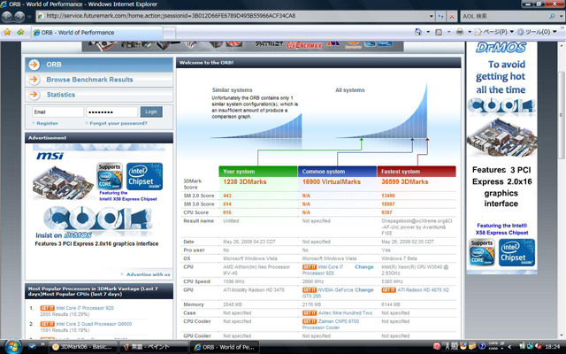Click the browser Forward arrow button
Screen dimensions: 566x354
coord(19,17)
